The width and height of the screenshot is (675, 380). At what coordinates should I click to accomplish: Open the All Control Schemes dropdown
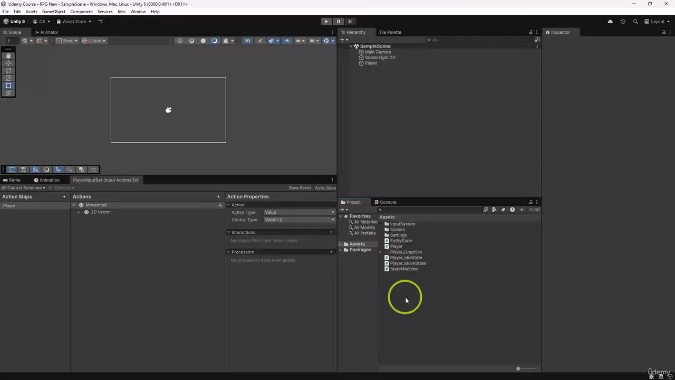23,188
